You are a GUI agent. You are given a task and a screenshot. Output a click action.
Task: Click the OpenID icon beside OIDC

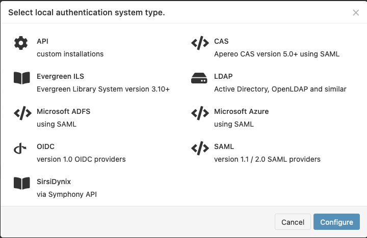pos(20,148)
